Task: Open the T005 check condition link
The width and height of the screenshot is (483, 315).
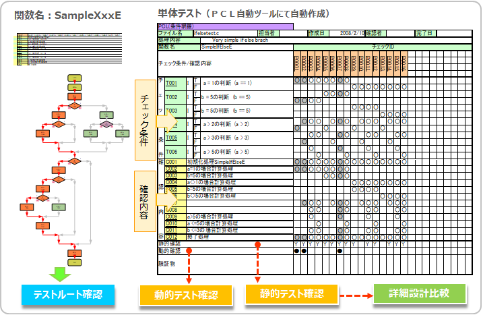Action: tap(171, 138)
